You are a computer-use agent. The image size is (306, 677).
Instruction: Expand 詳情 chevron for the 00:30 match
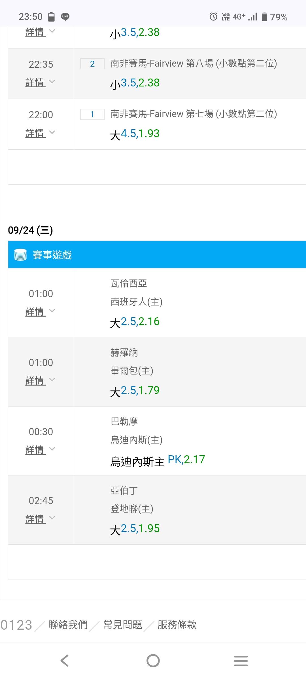point(52,449)
